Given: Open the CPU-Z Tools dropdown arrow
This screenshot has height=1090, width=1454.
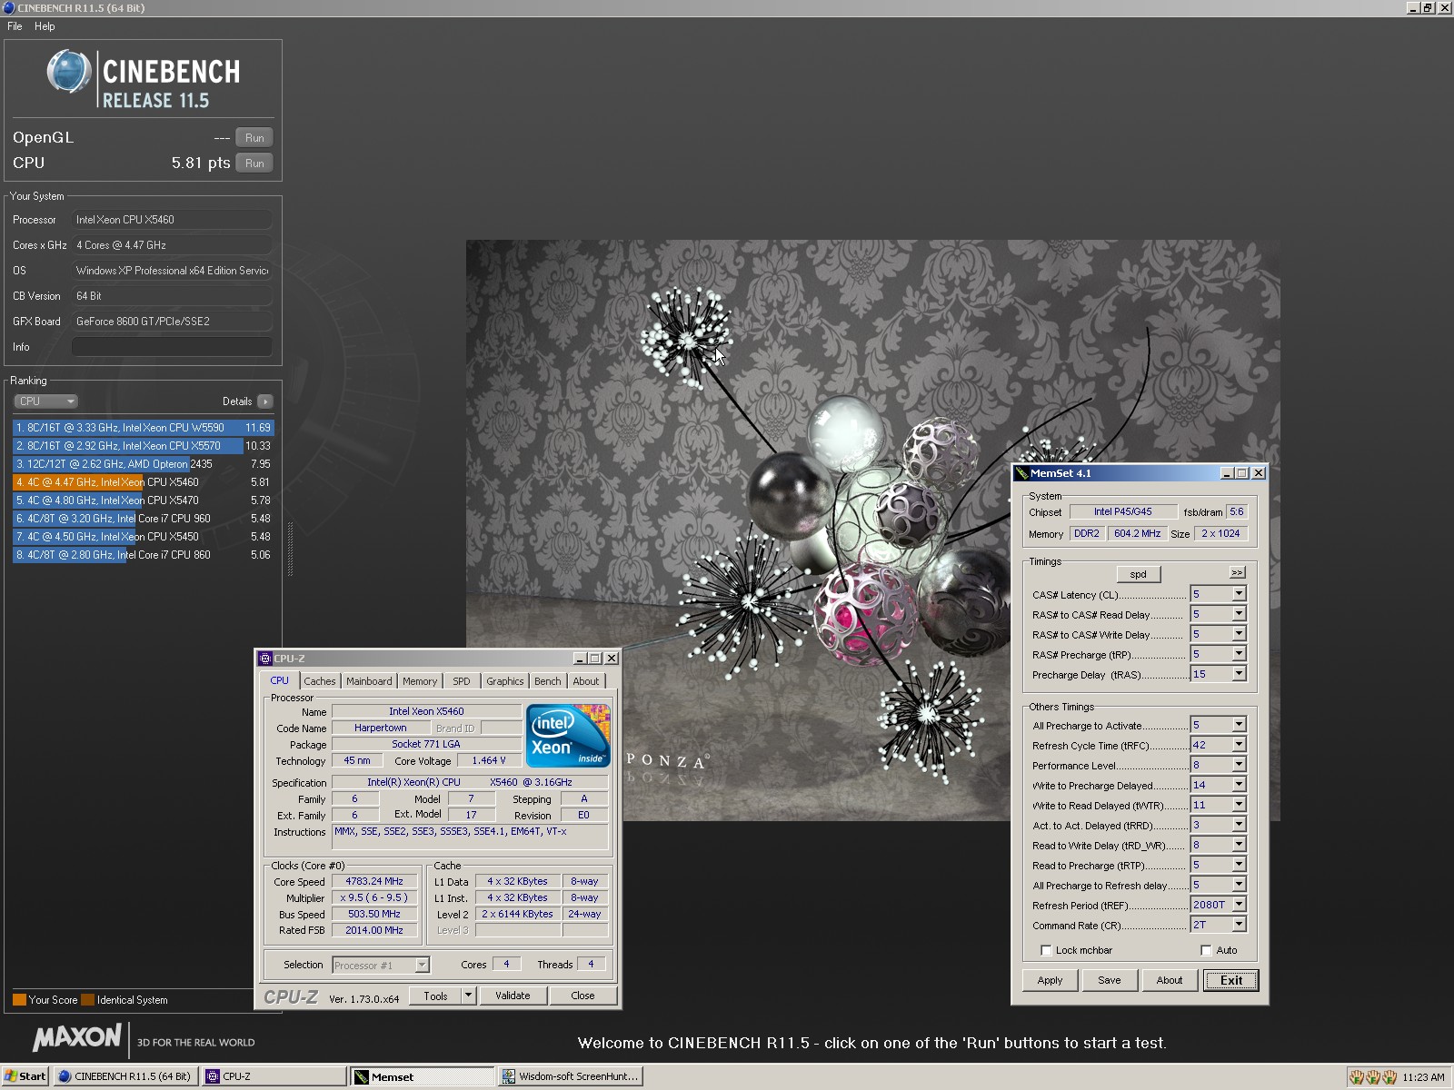Looking at the screenshot, I should 469,996.
